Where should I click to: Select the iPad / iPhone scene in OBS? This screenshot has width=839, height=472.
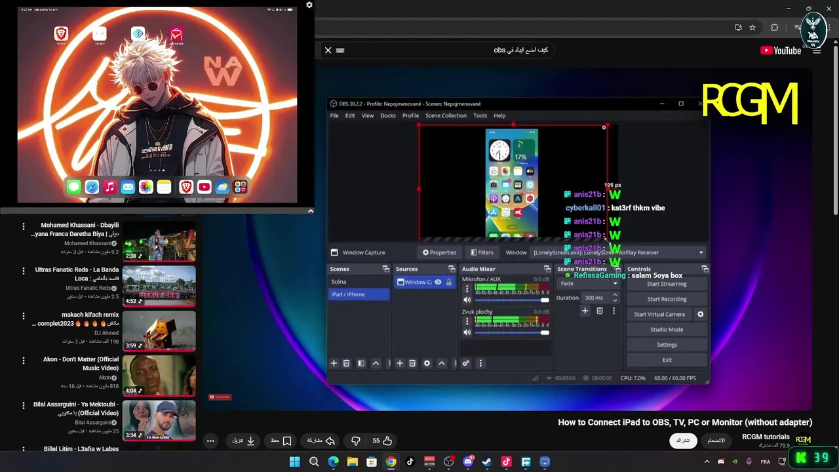click(x=359, y=294)
